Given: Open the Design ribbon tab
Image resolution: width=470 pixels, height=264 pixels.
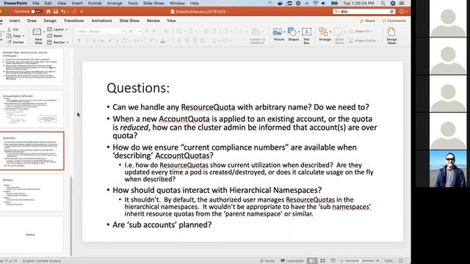Looking at the screenshot, I should click(x=50, y=21).
